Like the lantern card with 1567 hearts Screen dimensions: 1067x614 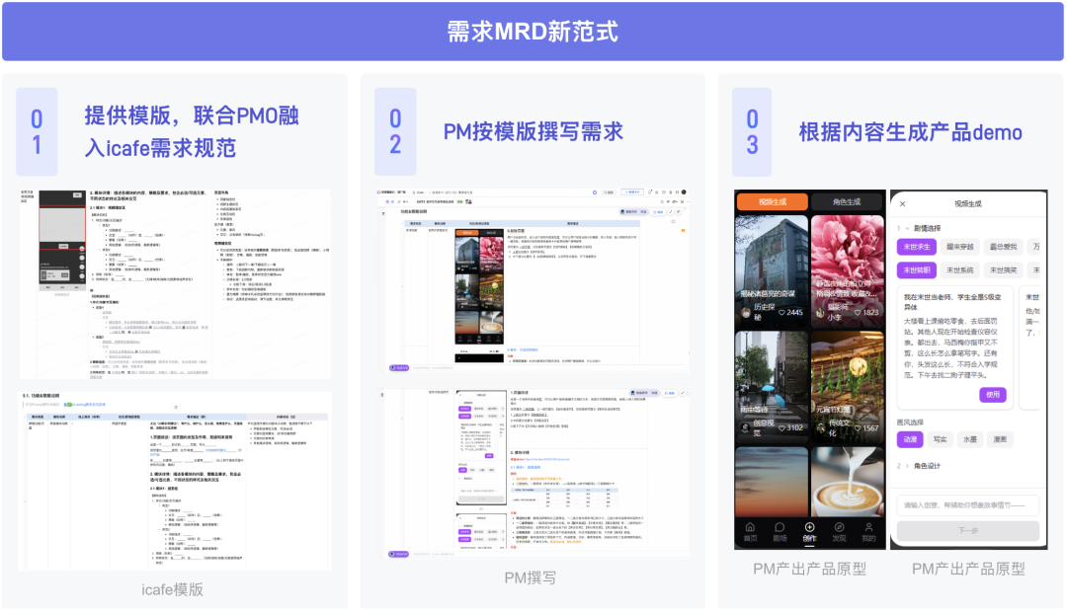coord(859,428)
